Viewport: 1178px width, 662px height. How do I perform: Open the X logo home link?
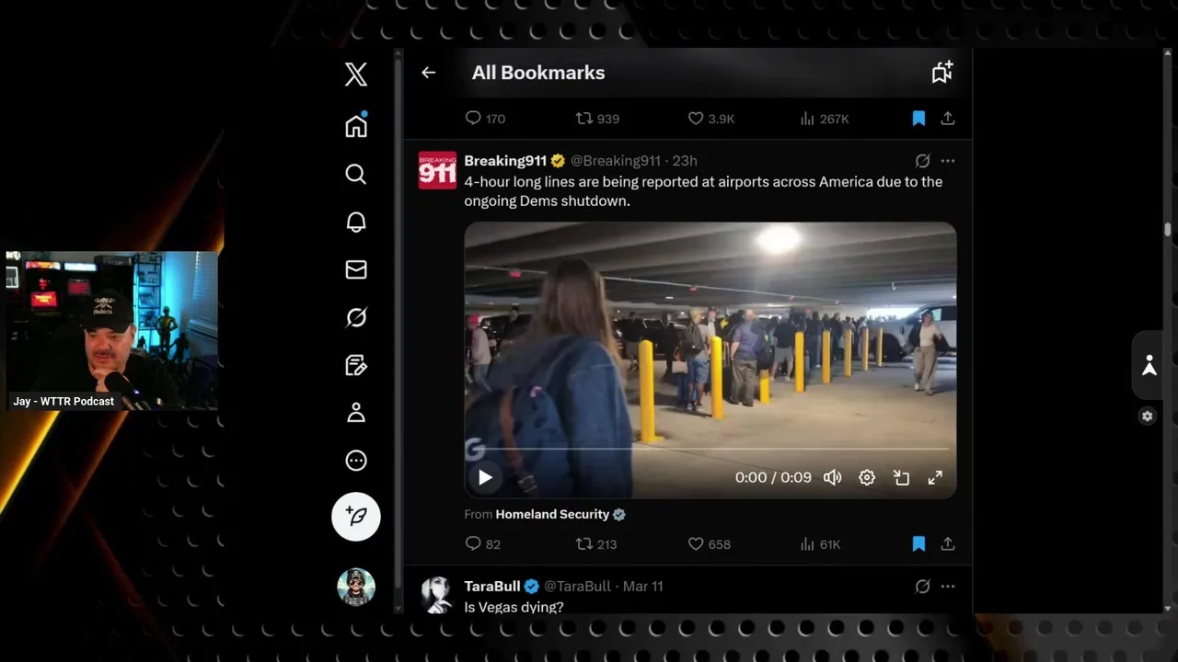(356, 74)
